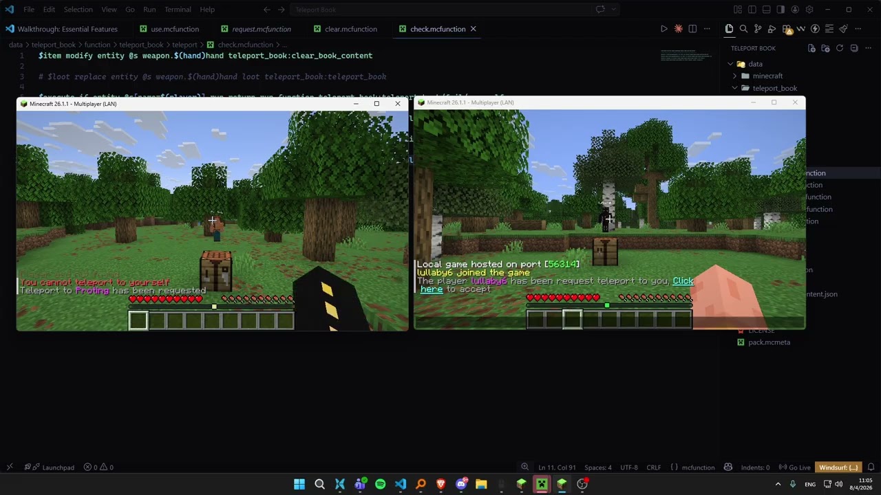Click the VS Code navigate back arrow
This screenshot has width=881, height=495.
coord(267,10)
